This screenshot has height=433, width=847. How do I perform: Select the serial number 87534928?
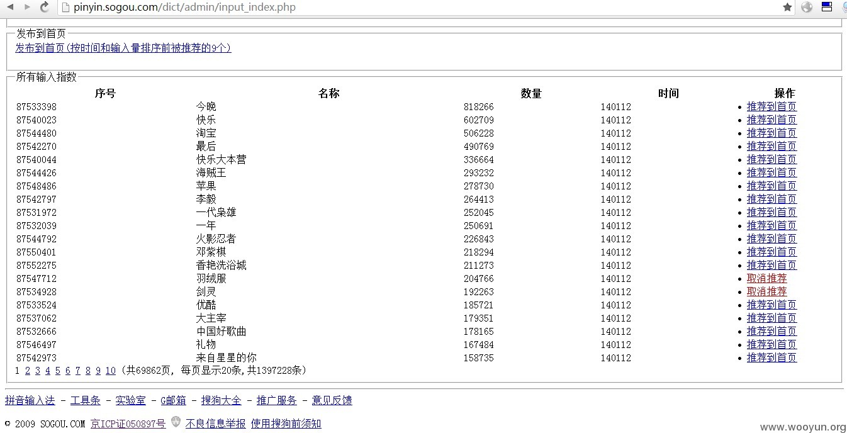click(x=36, y=292)
